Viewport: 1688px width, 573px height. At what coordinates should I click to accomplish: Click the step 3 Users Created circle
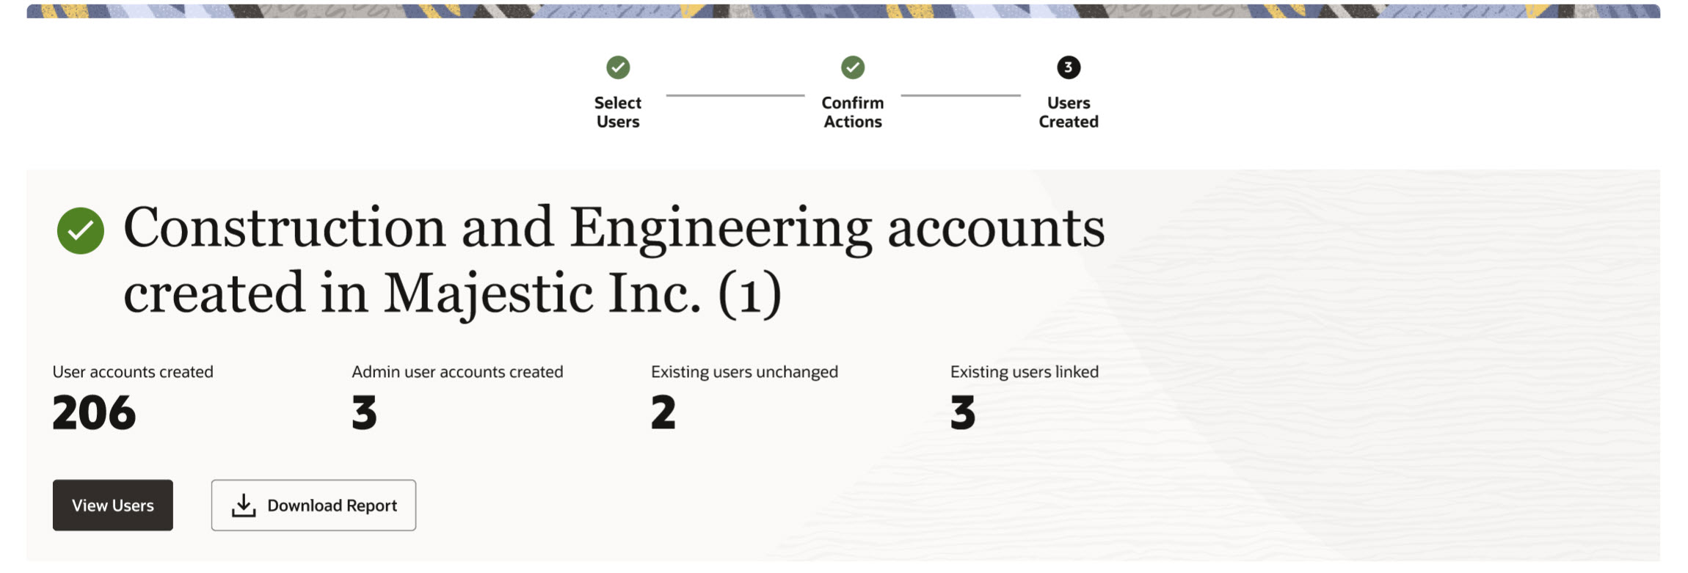[x=1068, y=67]
